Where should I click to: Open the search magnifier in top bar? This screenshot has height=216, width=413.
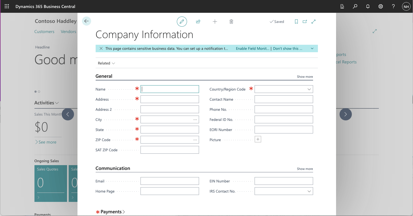coord(355,6)
